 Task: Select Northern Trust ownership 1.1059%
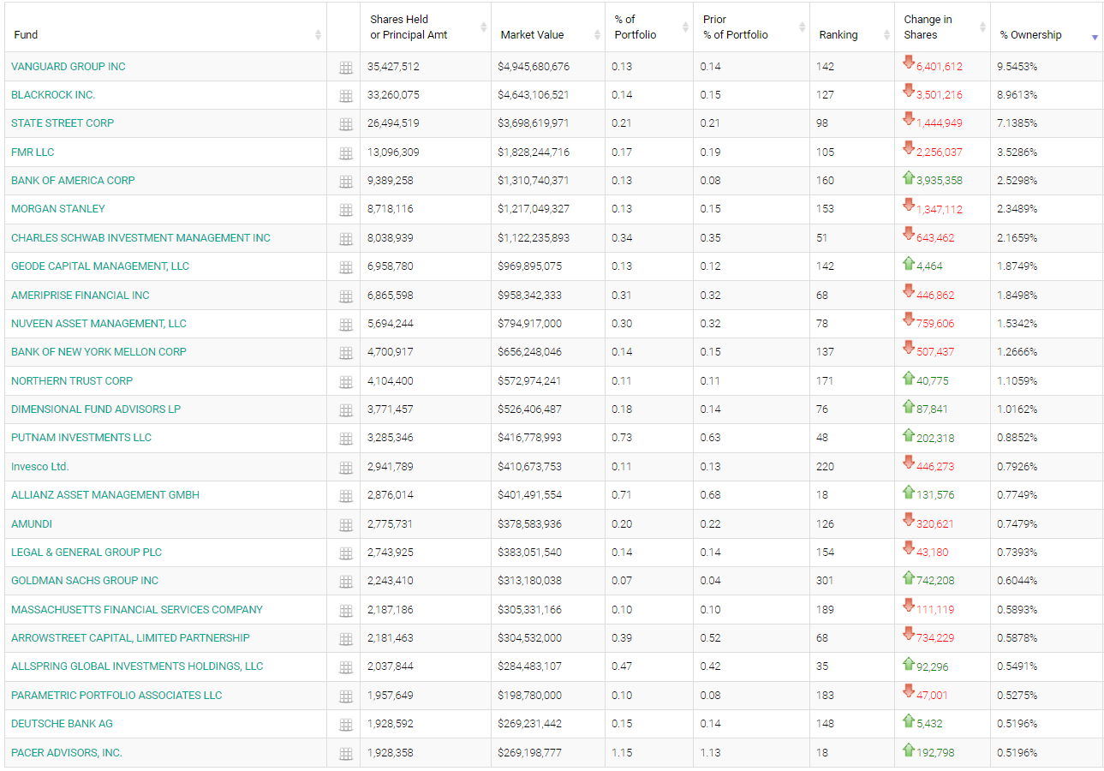pos(1017,381)
